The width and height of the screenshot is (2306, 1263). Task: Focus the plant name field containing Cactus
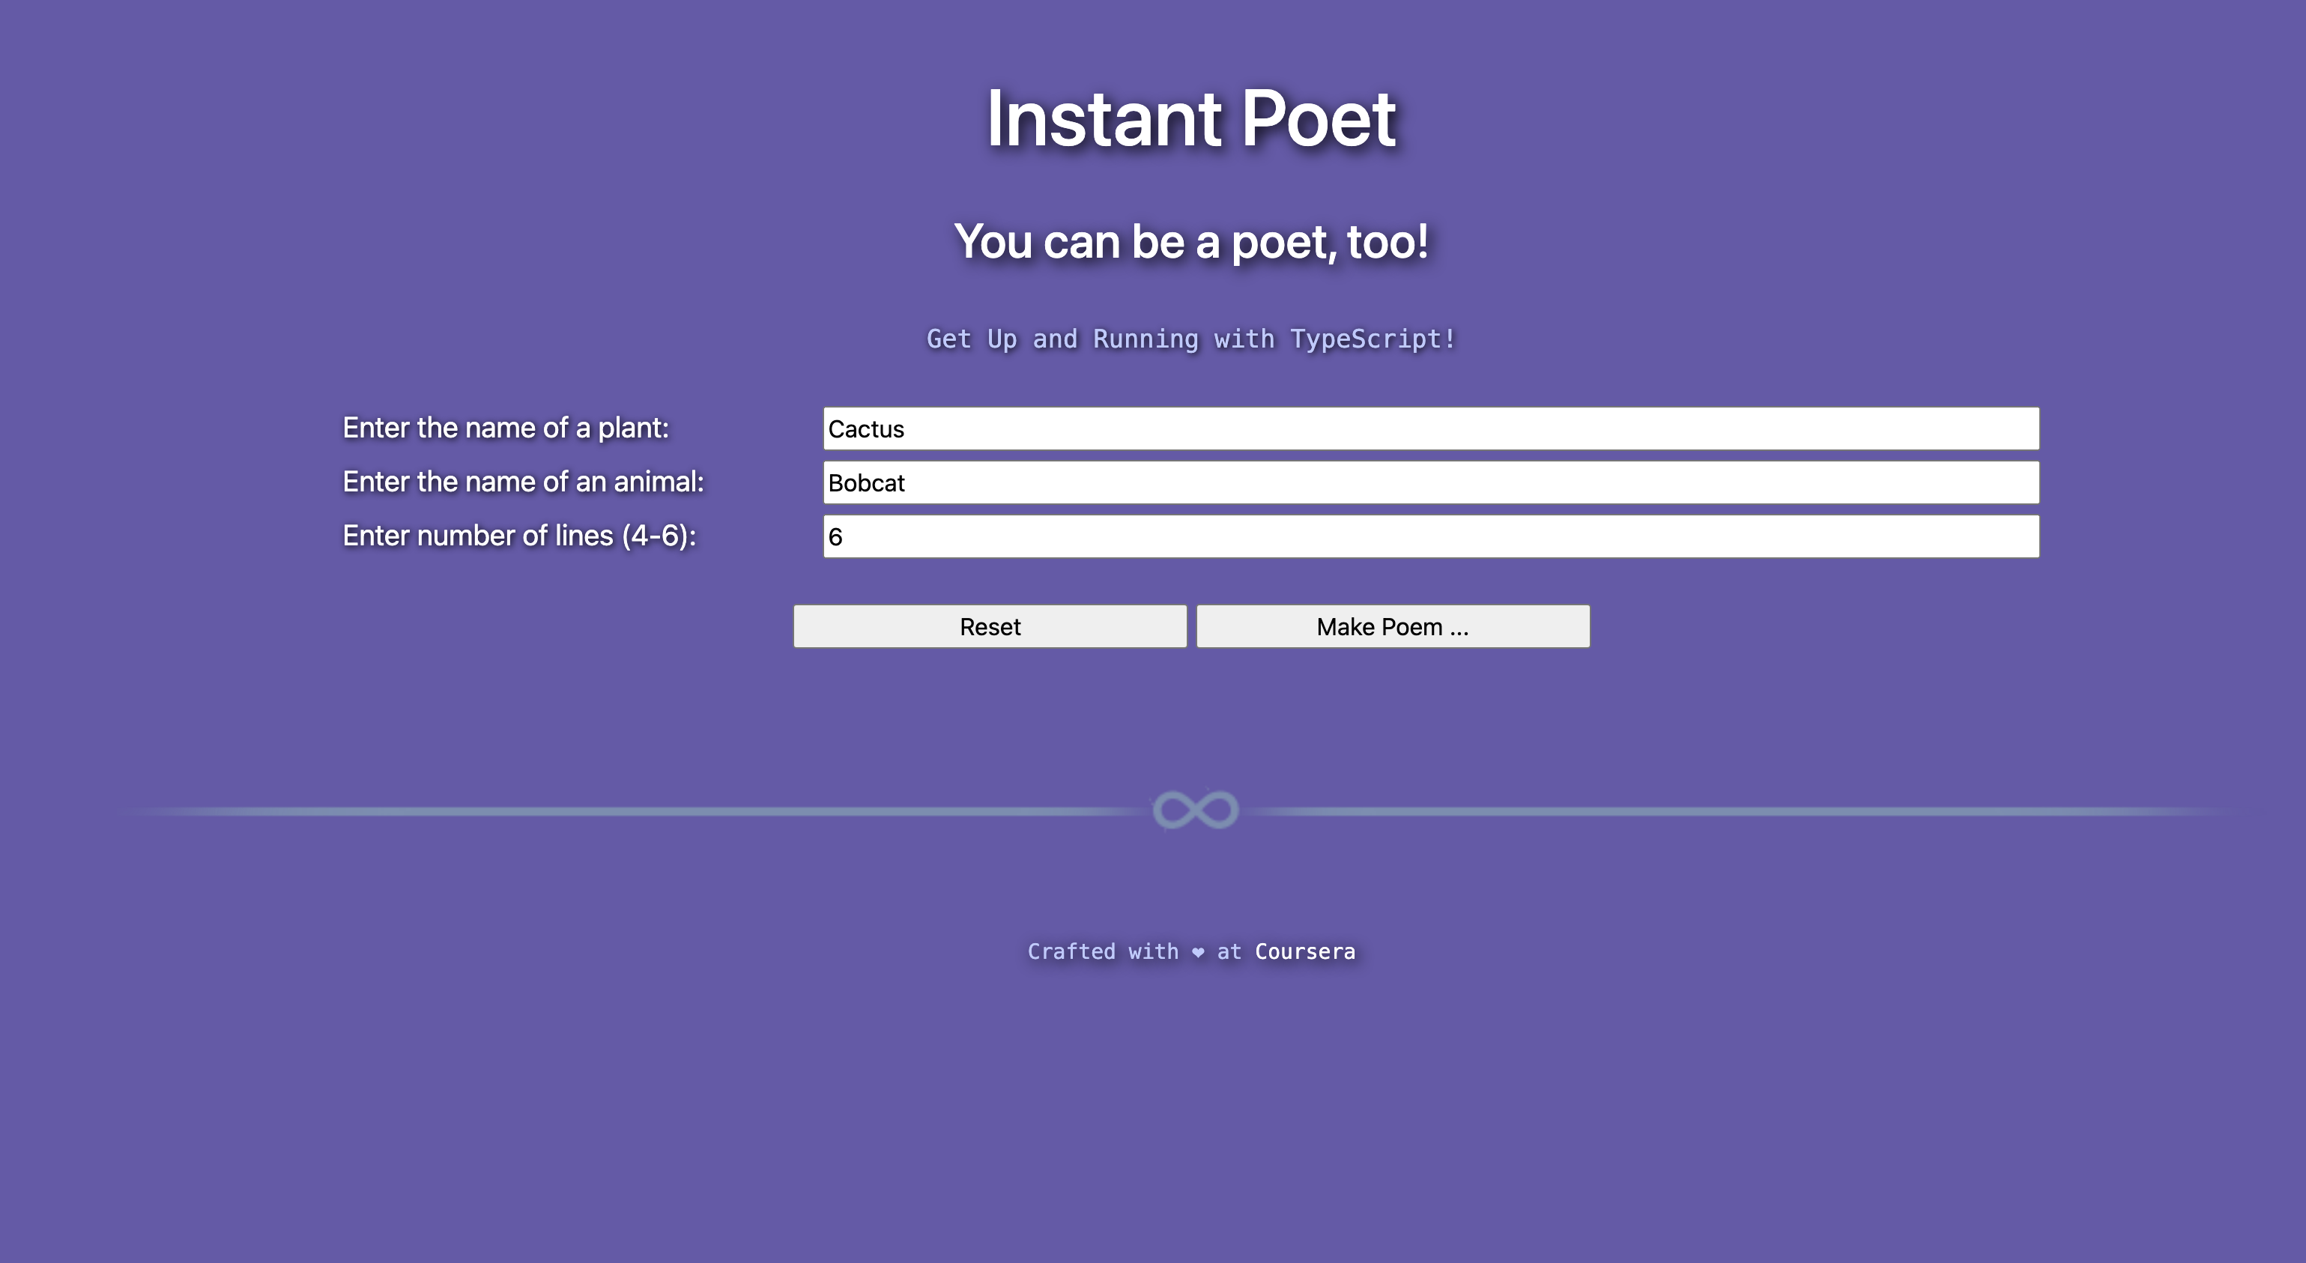click(1430, 428)
